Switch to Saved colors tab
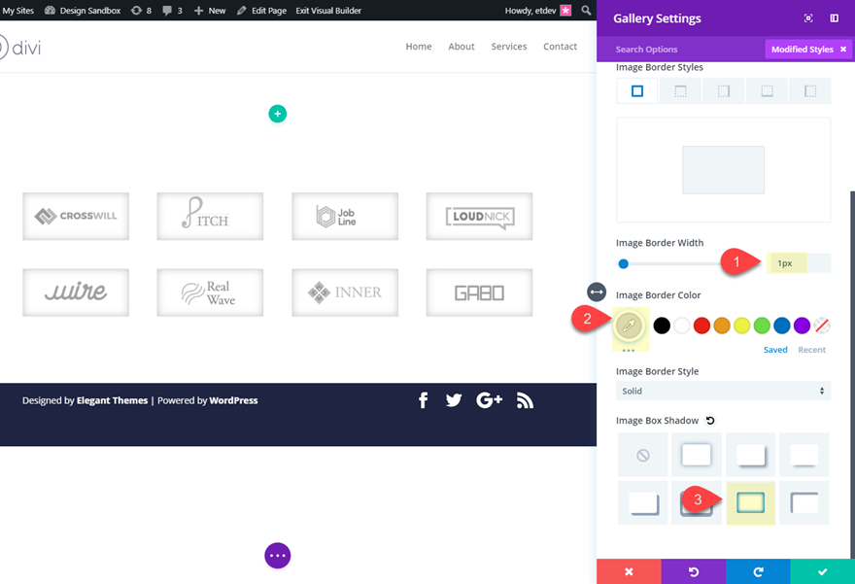This screenshot has width=855, height=584. point(775,350)
